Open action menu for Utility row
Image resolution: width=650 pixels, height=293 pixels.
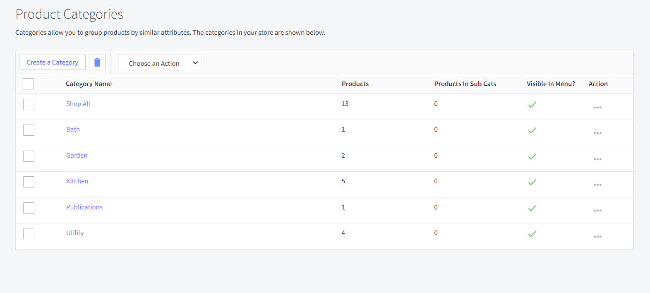597,237
